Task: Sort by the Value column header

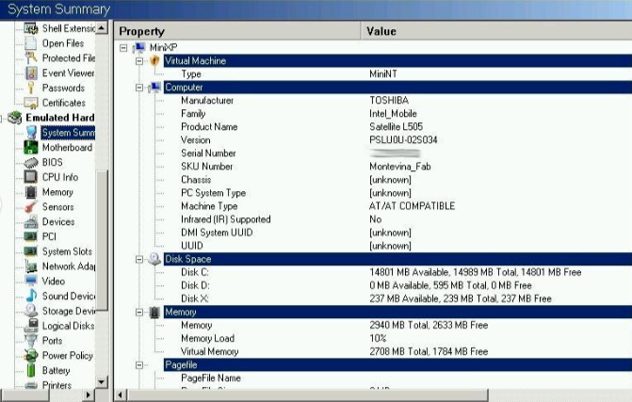Action: 496,31
